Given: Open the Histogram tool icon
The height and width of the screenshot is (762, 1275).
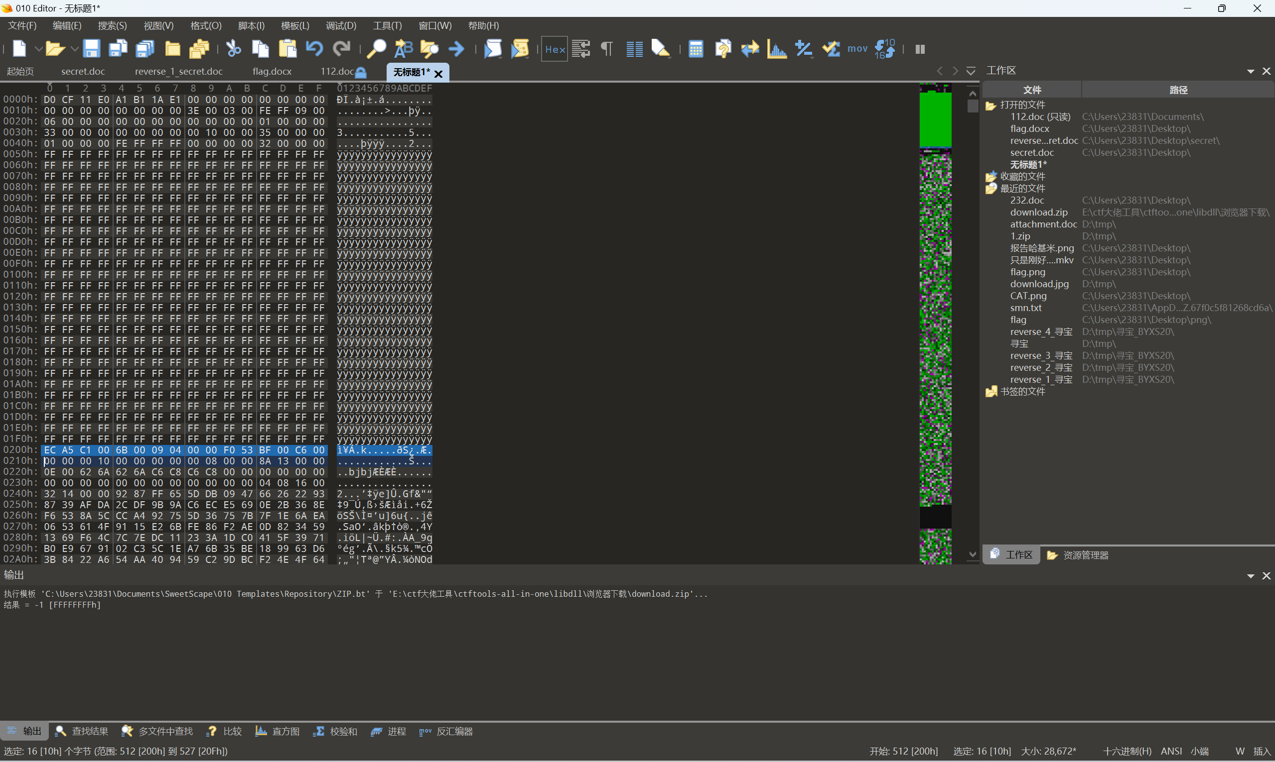Looking at the screenshot, I should [777, 49].
